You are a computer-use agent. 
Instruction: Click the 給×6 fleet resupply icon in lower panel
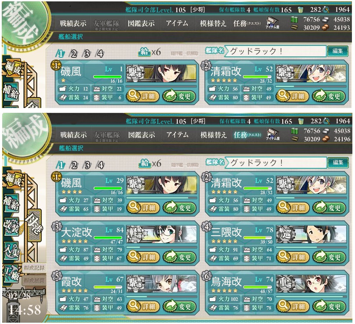[150, 164]
